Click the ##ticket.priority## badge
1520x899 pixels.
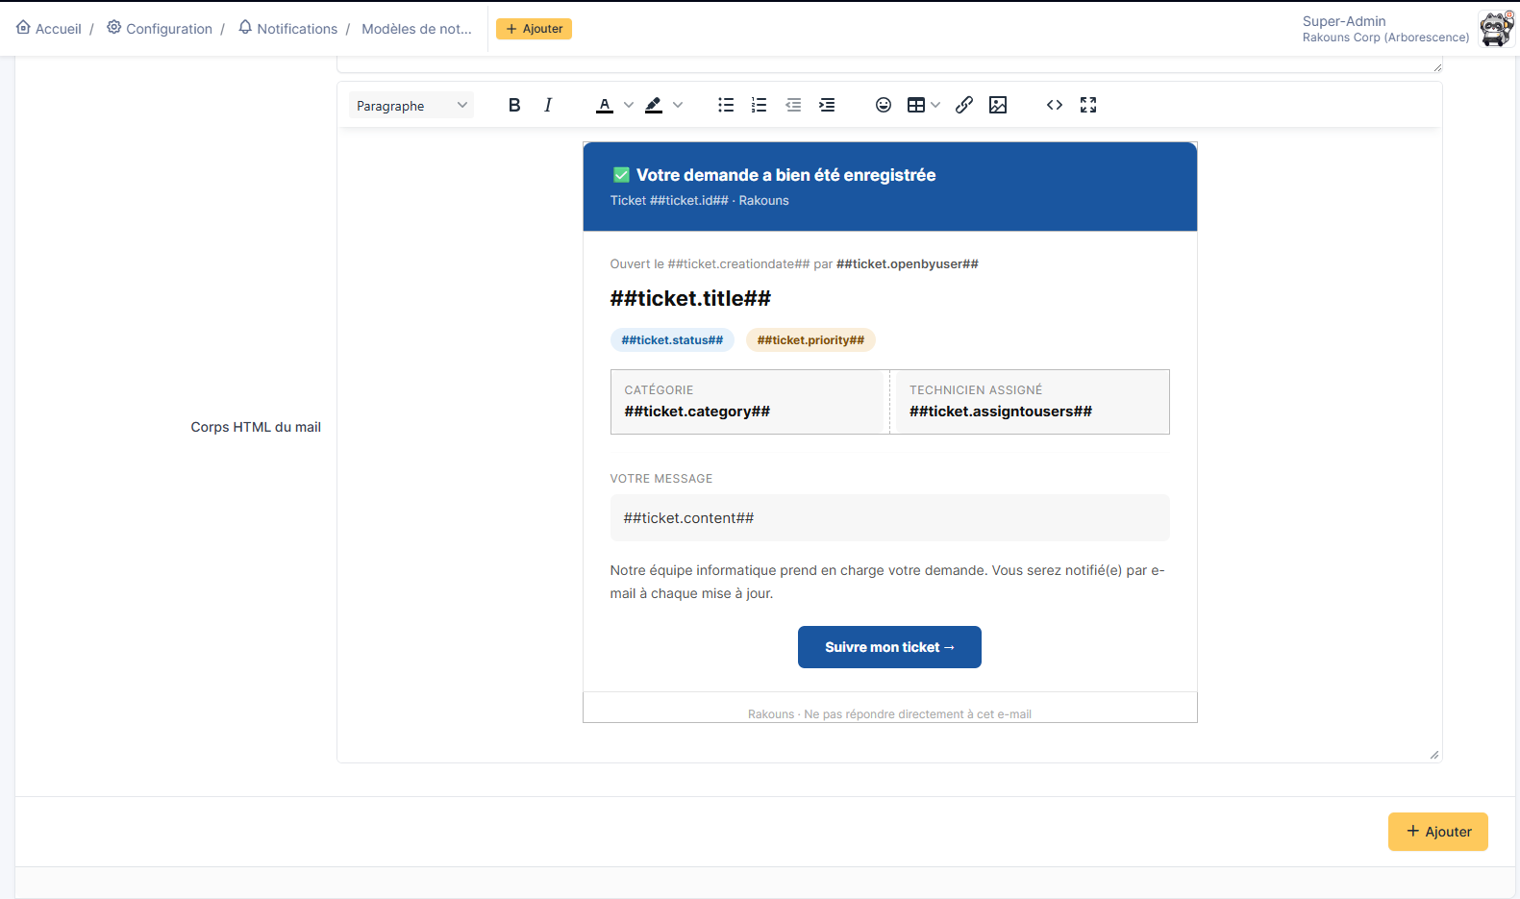click(810, 340)
